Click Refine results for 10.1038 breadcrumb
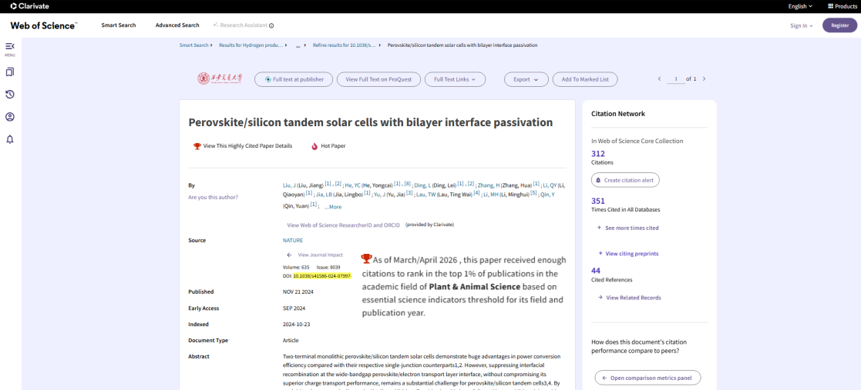861x390 pixels. [345, 45]
